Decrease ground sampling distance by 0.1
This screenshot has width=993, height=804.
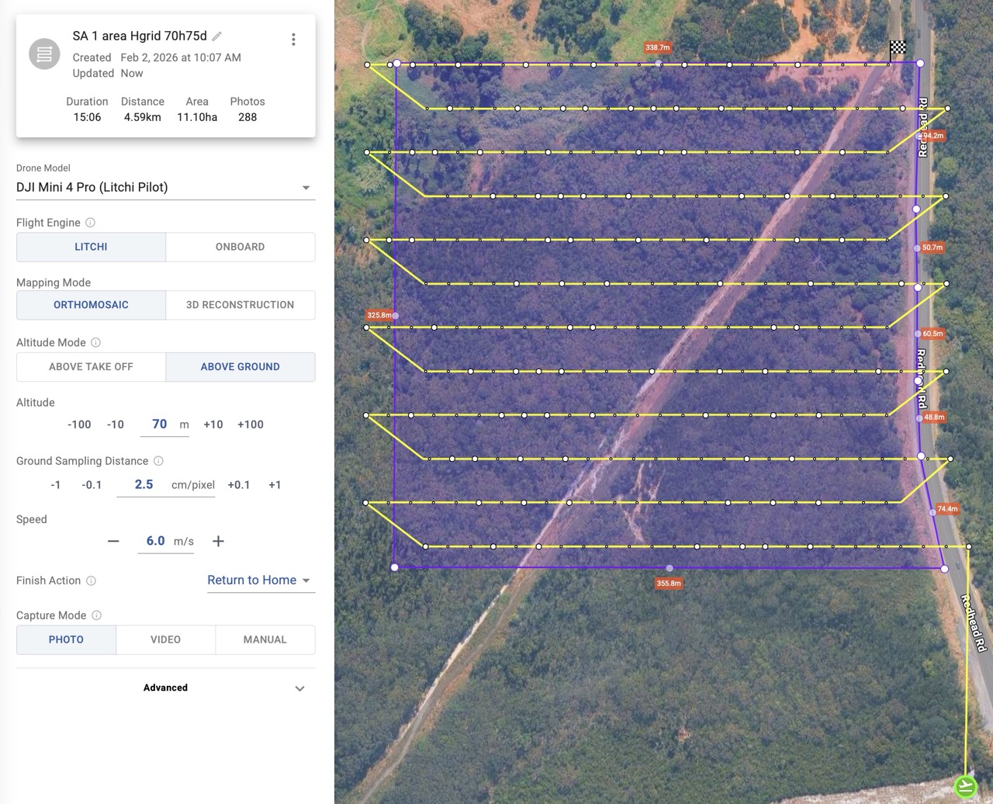click(92, 485)
